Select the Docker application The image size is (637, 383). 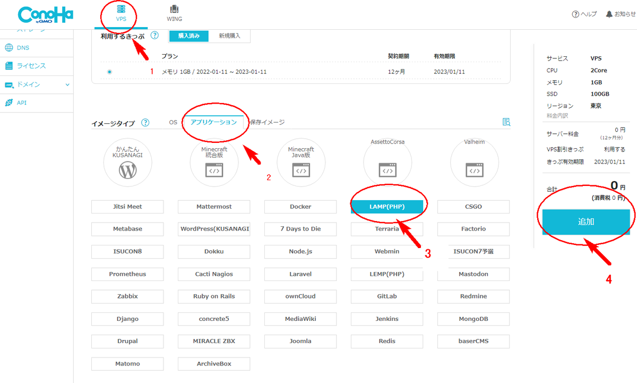[x=300, y=207]
